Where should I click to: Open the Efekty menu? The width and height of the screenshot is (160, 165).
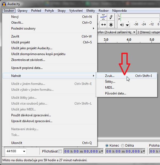pyautogui.click(x=91, y=11)
